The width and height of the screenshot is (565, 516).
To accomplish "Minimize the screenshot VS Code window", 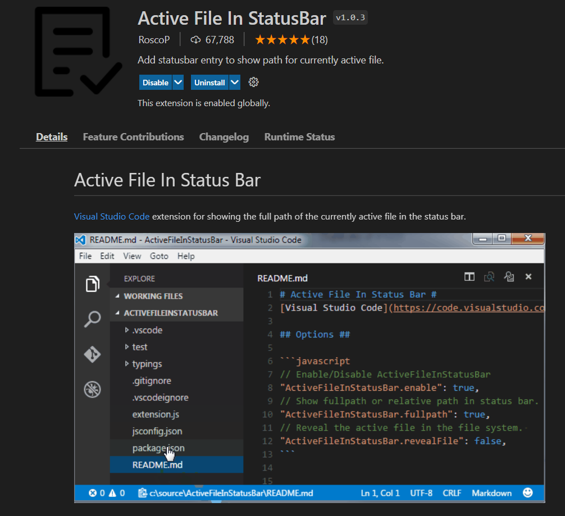I will point(483,239).
